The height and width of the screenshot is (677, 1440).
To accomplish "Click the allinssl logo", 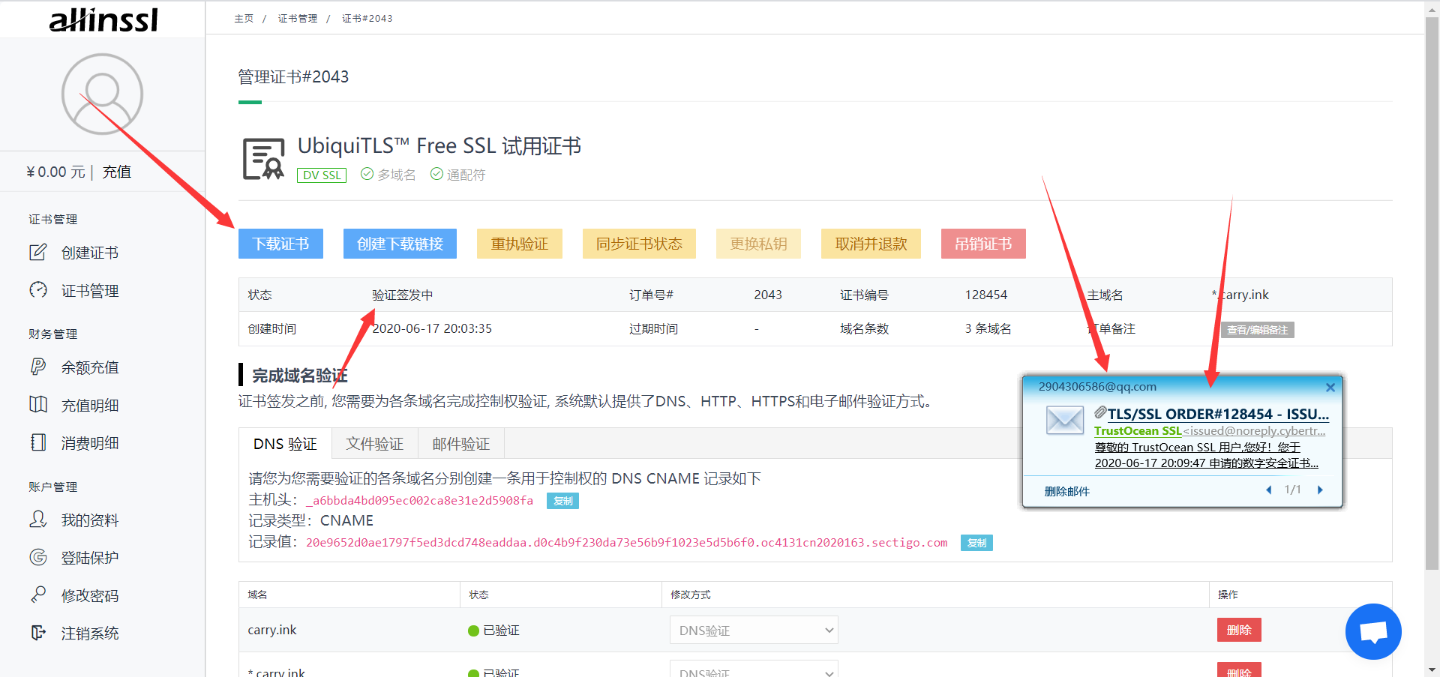I will (x=103, y=19).
